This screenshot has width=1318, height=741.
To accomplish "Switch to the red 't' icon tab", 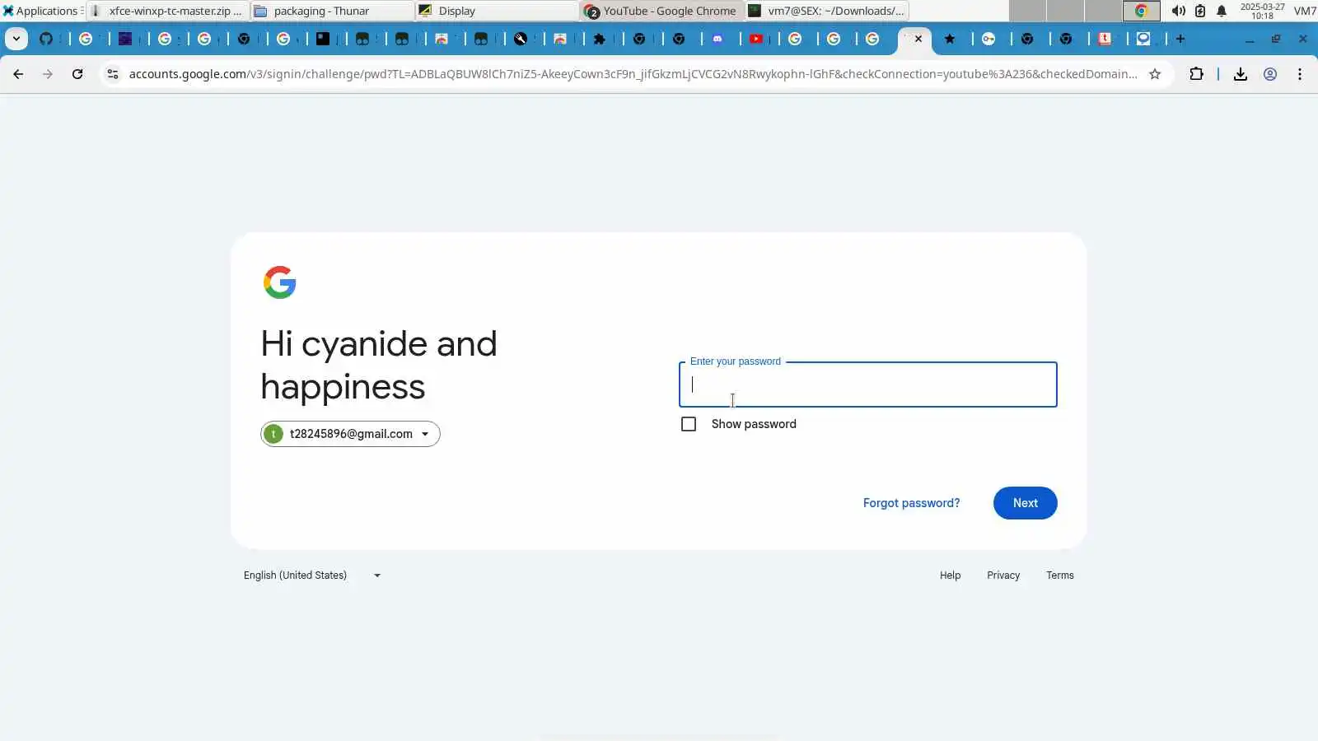I will (x=1105, y=39).
